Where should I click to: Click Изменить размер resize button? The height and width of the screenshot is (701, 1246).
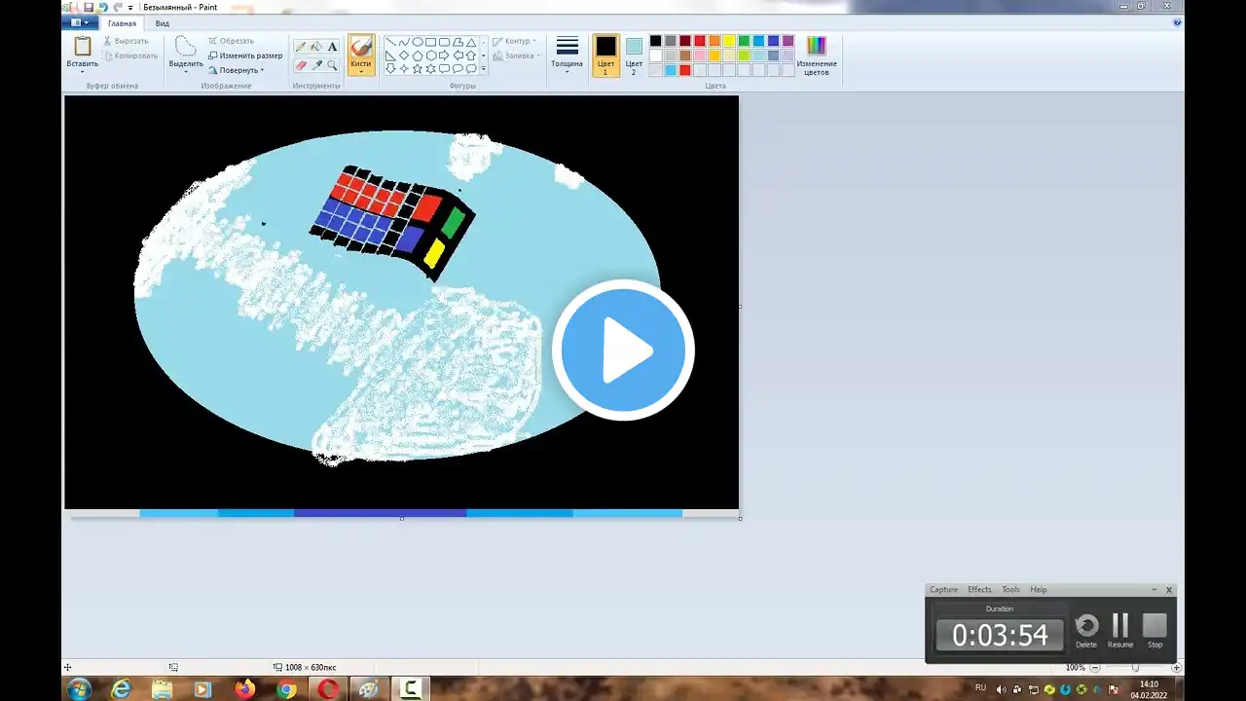[244, 55]
